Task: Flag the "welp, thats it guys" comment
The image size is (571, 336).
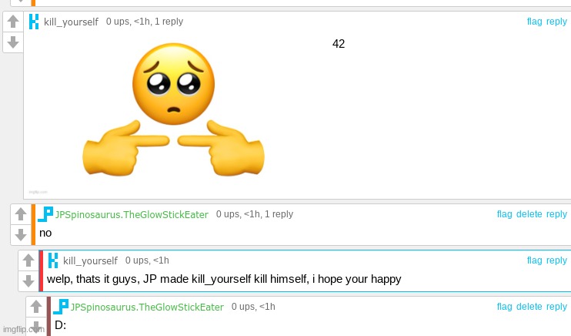Action: [534, 260]
